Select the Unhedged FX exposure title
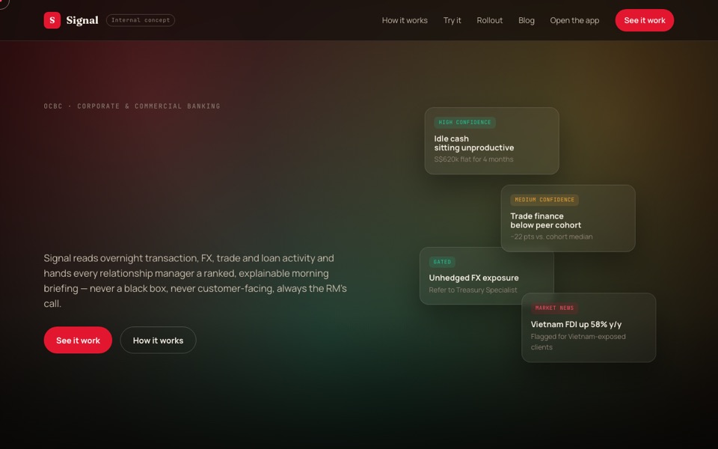Image resolution: width=718 pixels, height=449 pixels. pyautogui.click(x=474, y=278)
